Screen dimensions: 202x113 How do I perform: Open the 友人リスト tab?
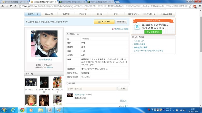pyautogui.click(x=50, y=14)
